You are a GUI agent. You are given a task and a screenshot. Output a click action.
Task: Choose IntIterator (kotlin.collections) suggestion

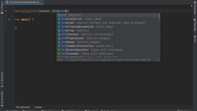click(x=107, y=34)
